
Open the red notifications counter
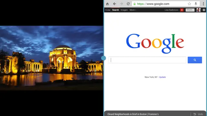(182, 10)
